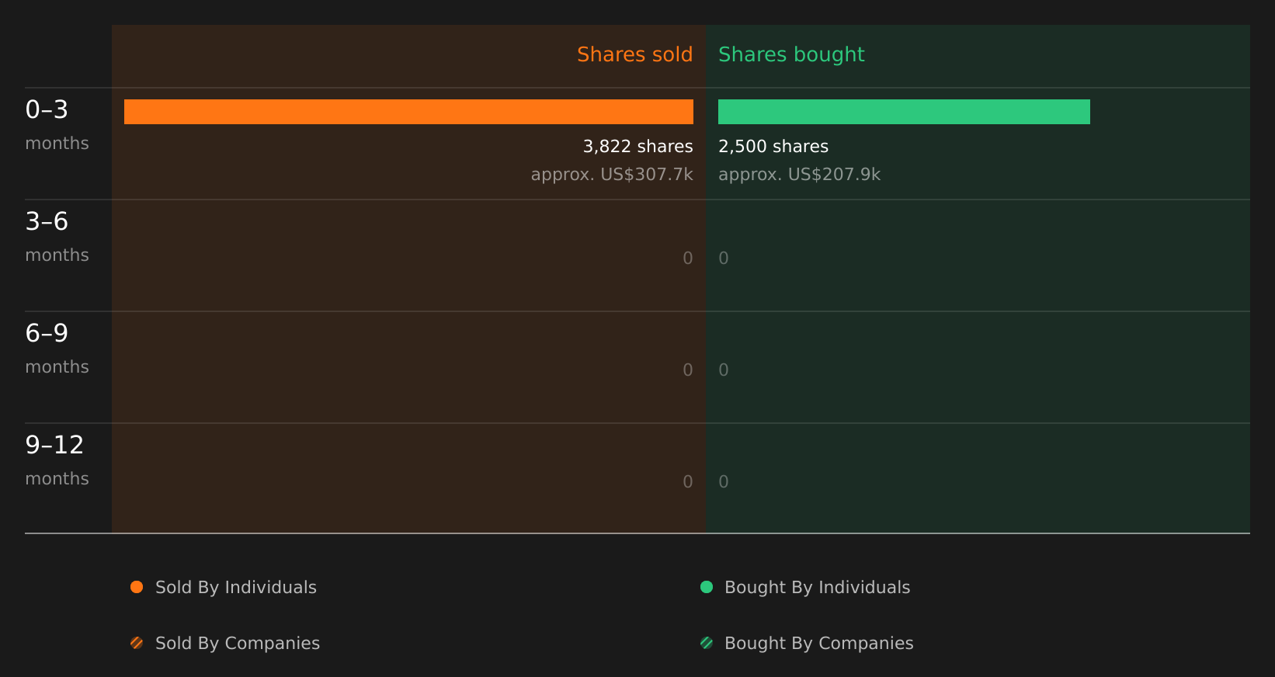Image resolution: width=1275 pixels, height=677 pixels.
Task: Select the Sold By Companies legend label
Action: 238,644
